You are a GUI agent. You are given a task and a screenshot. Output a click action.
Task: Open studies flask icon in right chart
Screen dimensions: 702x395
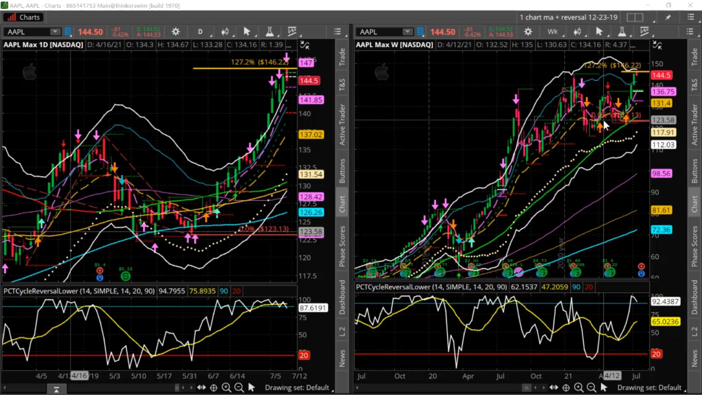[x=622, y=32]
